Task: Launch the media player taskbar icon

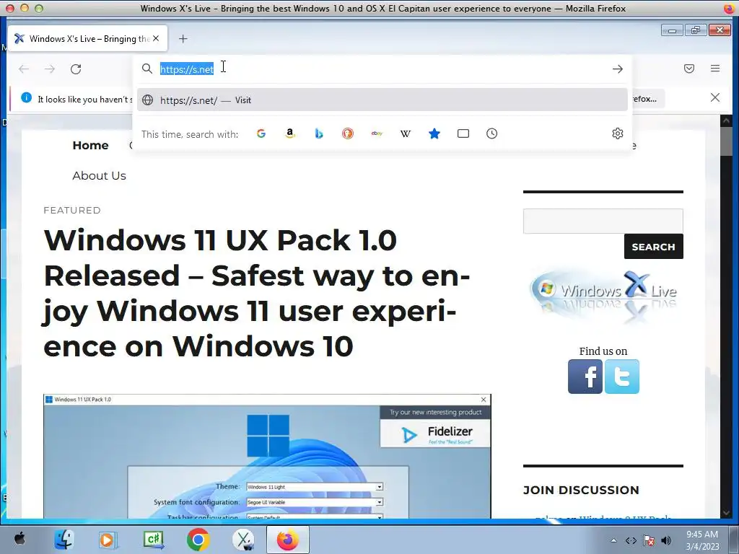Action: [108, 540]
